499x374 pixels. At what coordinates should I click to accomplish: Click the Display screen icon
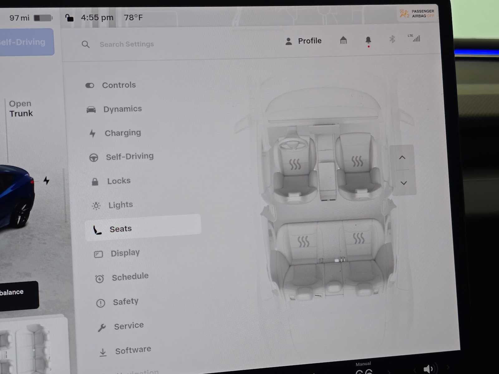pyautogui.click(x=99, y=254)
